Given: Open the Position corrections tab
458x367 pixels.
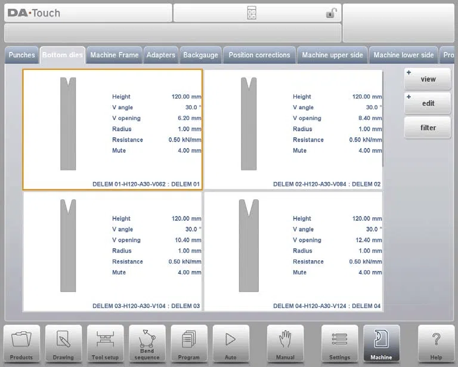Looking at the screenshot, I should pyautogui.click(x=259, y=55).
